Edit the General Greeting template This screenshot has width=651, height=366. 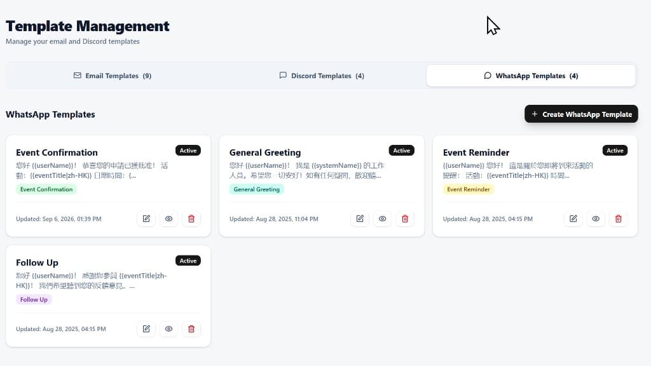click(360, 219)
